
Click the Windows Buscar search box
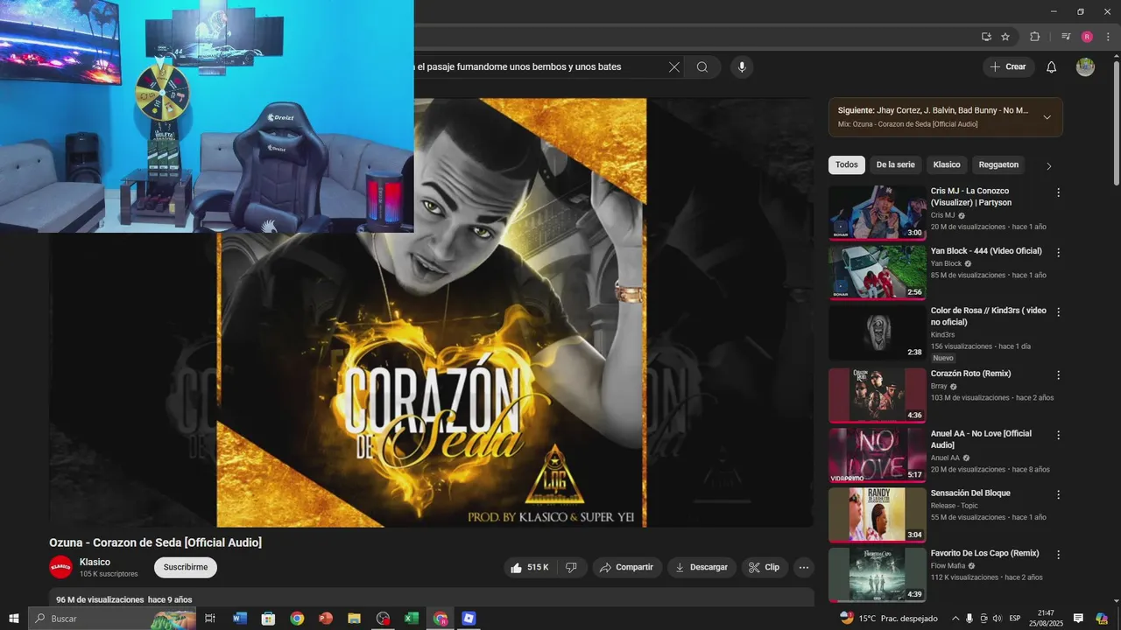[114, 619]
